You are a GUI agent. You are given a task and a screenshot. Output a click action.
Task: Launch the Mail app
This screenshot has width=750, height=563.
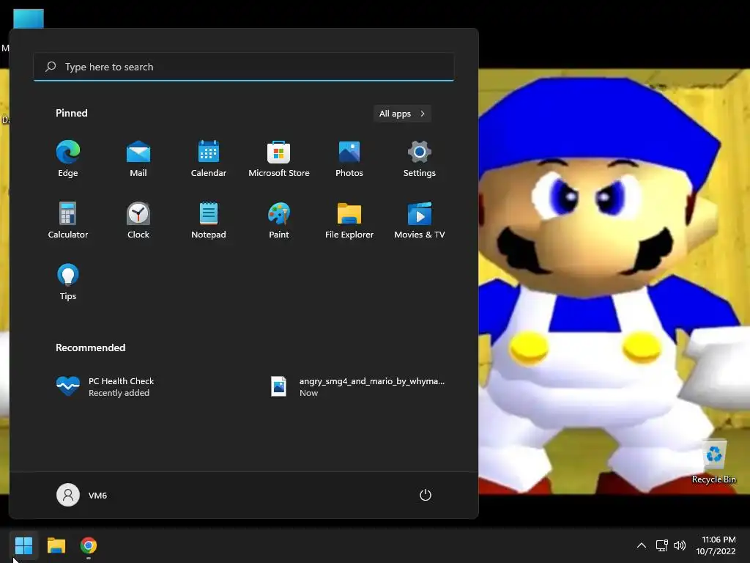point(138,159)
